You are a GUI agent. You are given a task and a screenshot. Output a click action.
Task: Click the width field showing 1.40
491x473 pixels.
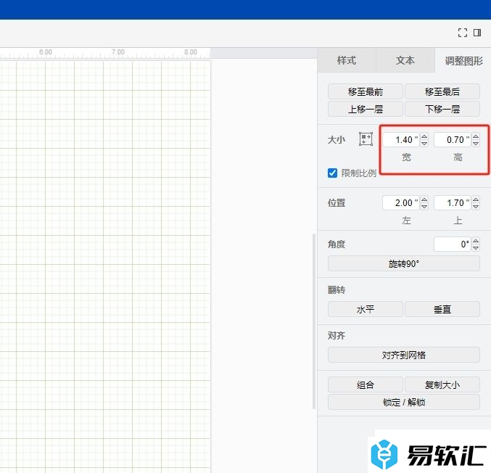401,140
